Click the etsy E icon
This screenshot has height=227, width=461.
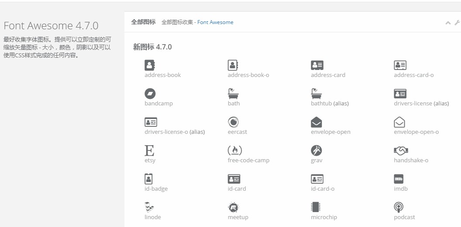[x=149, y=150]
